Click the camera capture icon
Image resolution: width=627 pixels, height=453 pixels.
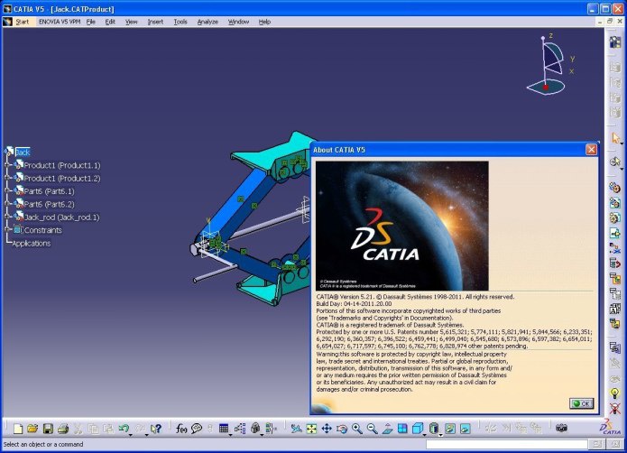point(561,429)
